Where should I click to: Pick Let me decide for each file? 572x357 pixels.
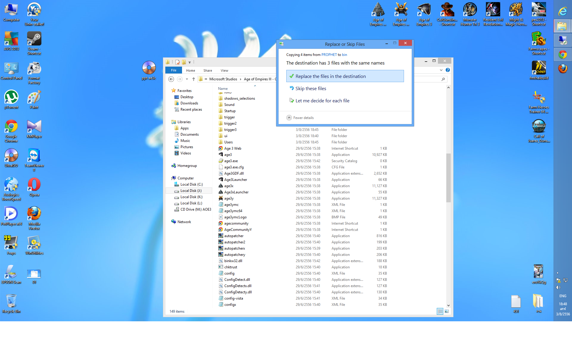tap(322, 101)
